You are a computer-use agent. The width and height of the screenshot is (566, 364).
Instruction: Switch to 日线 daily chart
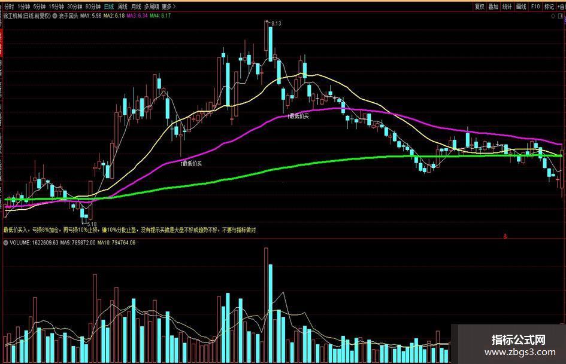[108, 7]
